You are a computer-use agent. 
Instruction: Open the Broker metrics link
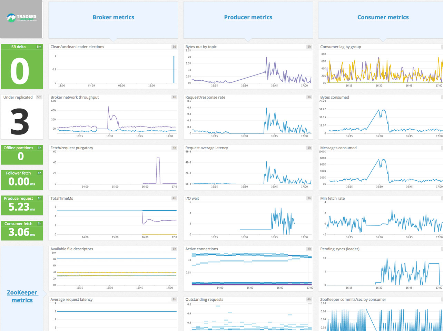[113, 17]
